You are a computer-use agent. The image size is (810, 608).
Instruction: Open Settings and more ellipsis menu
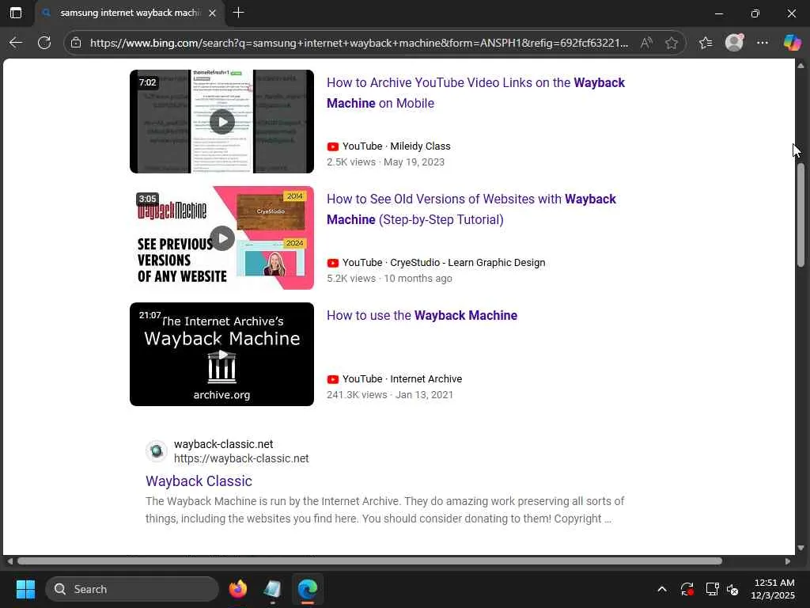(763, 43)
